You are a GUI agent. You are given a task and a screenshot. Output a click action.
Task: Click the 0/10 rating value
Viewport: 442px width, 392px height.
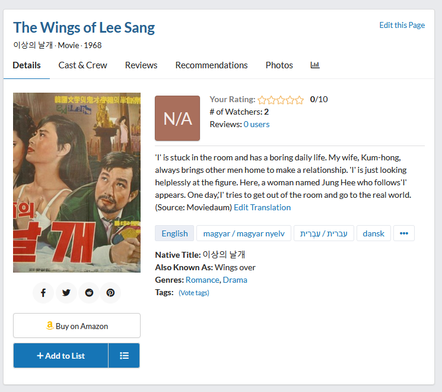tap(319, 99)
